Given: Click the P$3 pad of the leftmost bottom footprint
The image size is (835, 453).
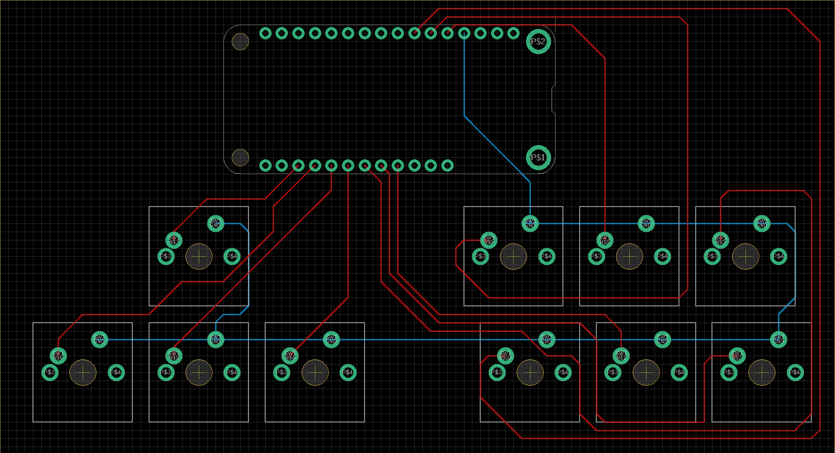Looking at the screenshot, I should (x=50, y=372).
